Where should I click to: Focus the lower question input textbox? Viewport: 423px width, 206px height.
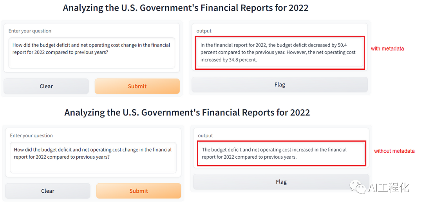click(x=93, y=157)
